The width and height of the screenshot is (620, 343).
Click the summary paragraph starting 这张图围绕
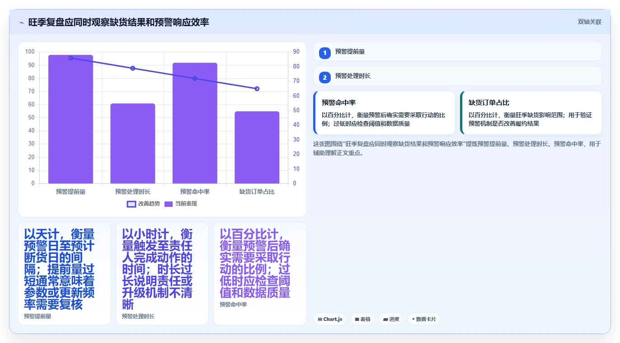[x=457, y=148]
